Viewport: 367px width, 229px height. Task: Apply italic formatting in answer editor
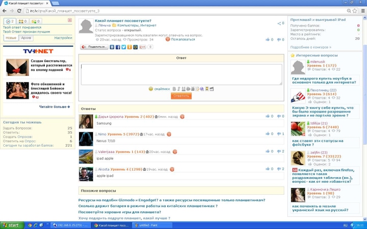point(178,89)
